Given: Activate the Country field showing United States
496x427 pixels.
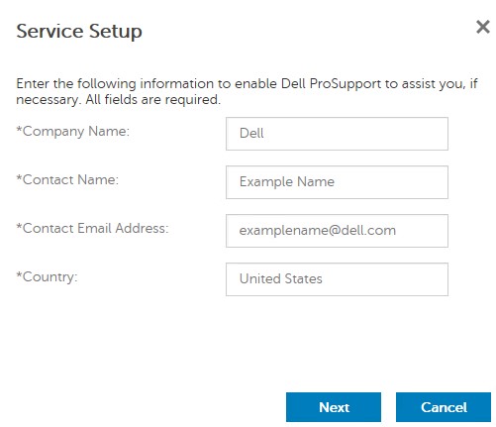Looking at the screenshot, I should (x=337, y=279).
